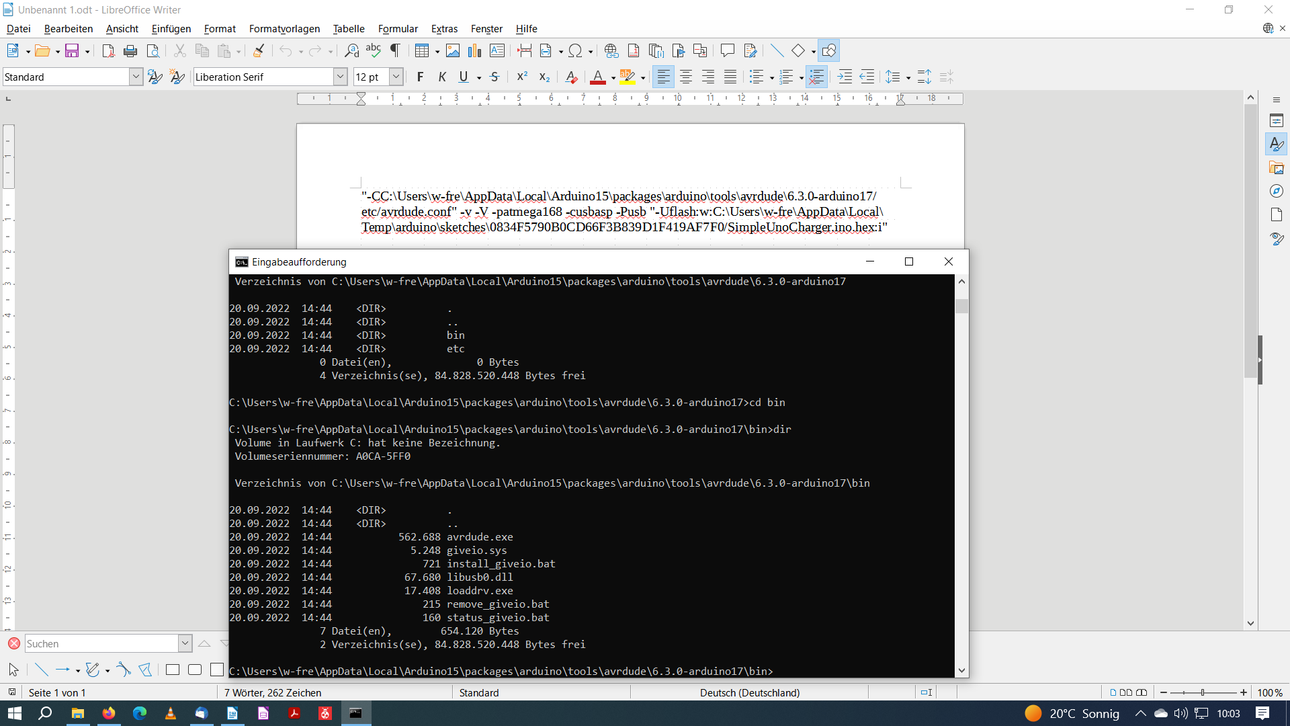Click in the Suchen search field
The height and width of the screenshot is (726, 1290).
[x=101, y=643]
